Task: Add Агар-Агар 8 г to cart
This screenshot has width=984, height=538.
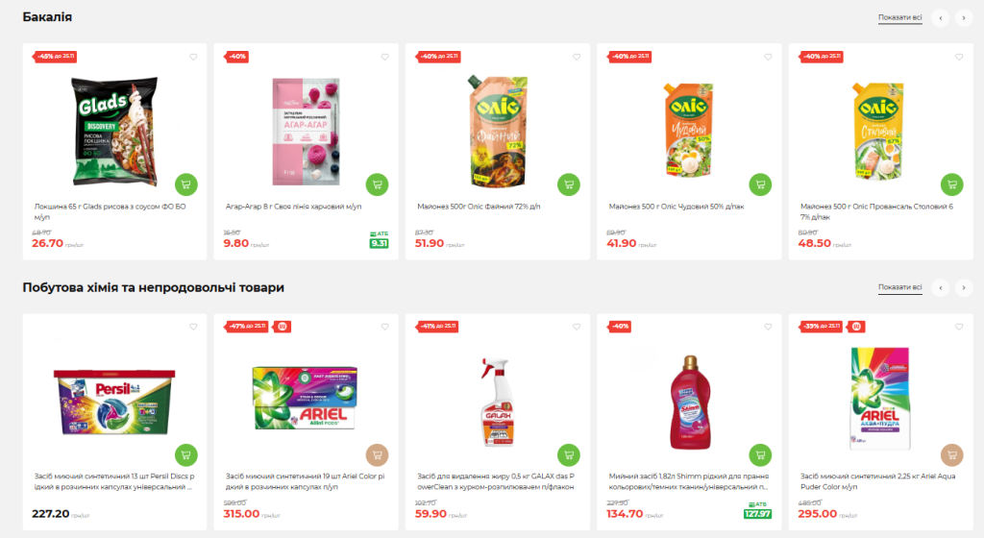Action: tap(377, 184)
